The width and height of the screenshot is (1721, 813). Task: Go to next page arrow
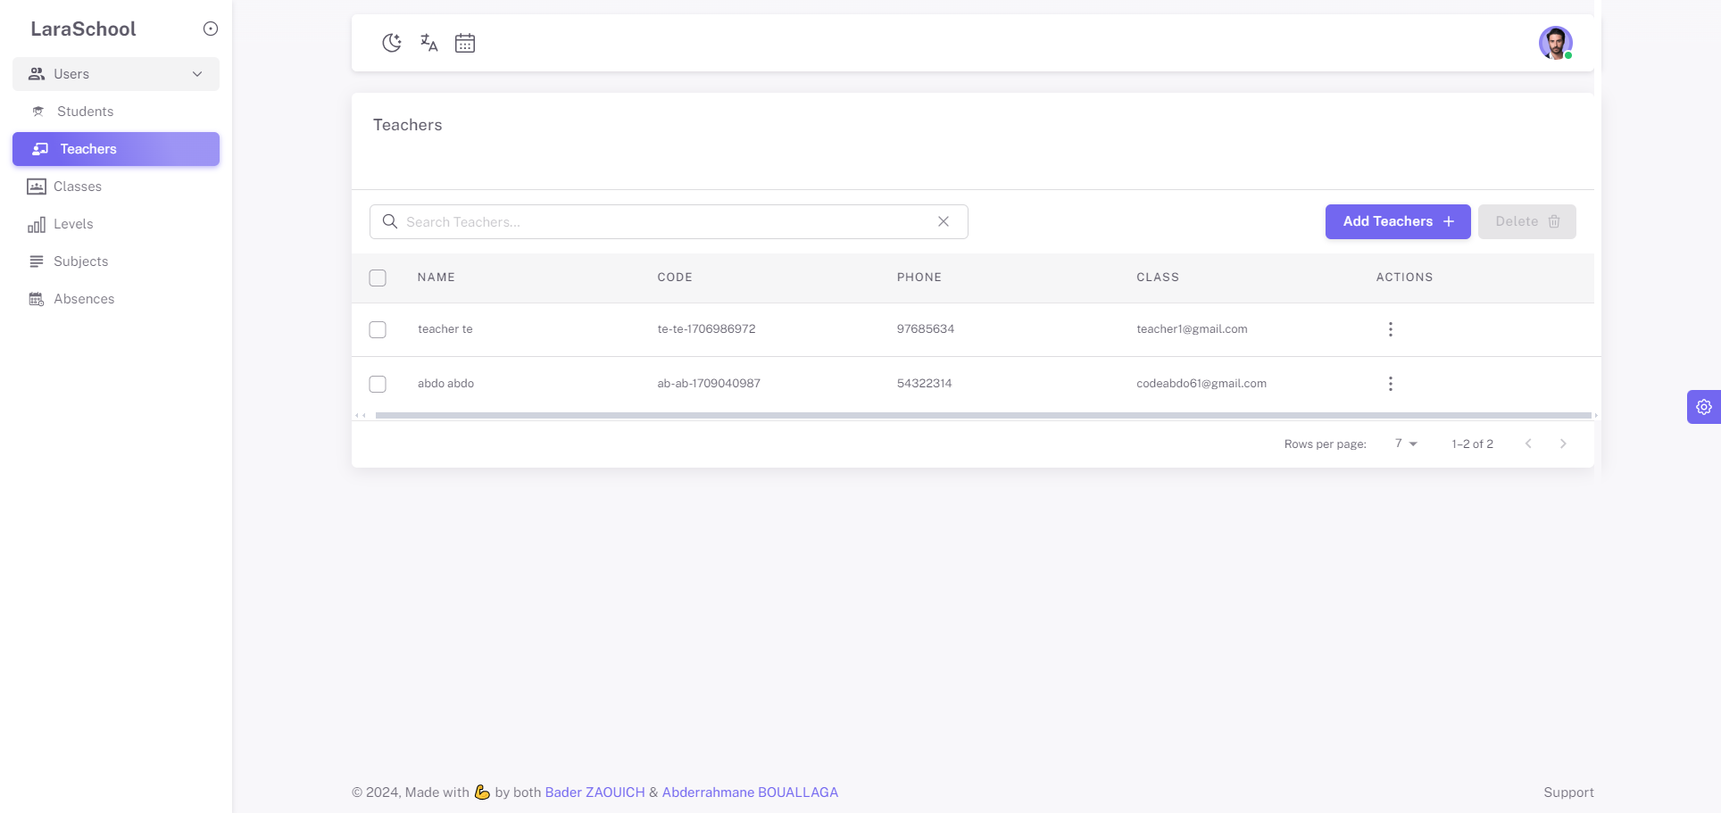(x=1563, y=444)
